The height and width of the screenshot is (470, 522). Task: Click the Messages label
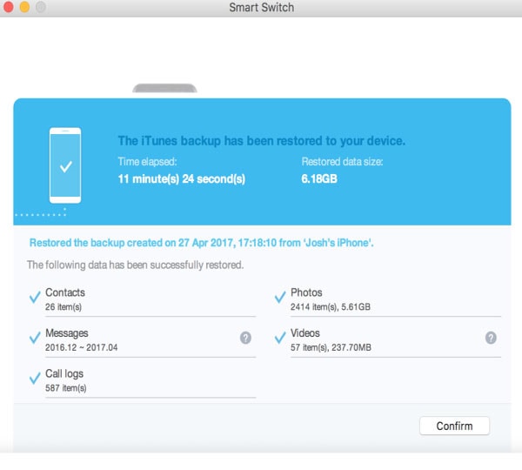coord(67,333)
